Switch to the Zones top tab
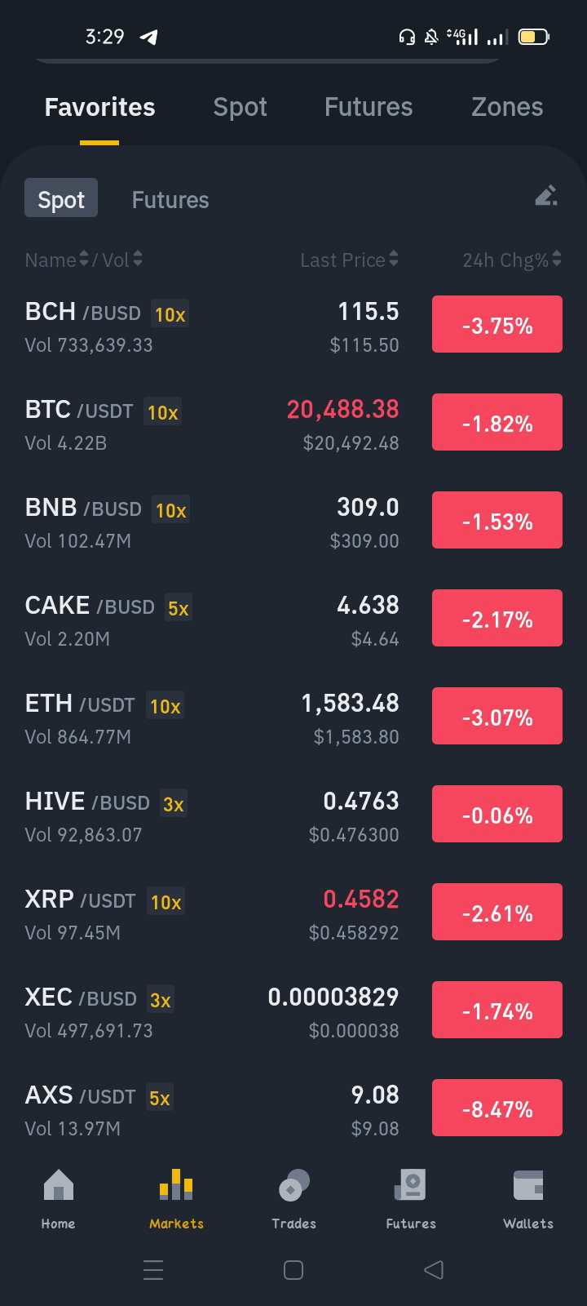Screen dimensions: 587x1306 click(507, 107)
